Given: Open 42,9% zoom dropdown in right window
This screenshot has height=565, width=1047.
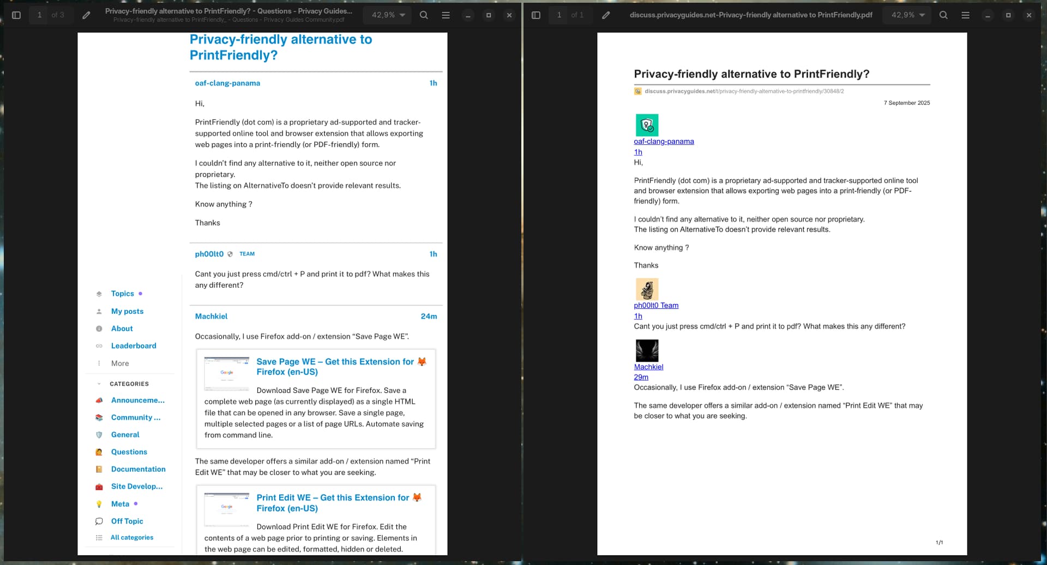Looking at the screenshot, I should pyautogui.click(x=908, y=15).
